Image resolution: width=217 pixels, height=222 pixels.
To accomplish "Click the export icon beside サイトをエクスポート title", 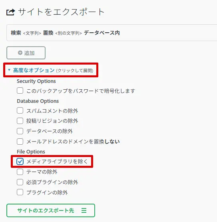I will [11, 12].
